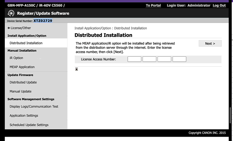
Task: Go back via License/Other arrow link
Action: pos(19,28)
